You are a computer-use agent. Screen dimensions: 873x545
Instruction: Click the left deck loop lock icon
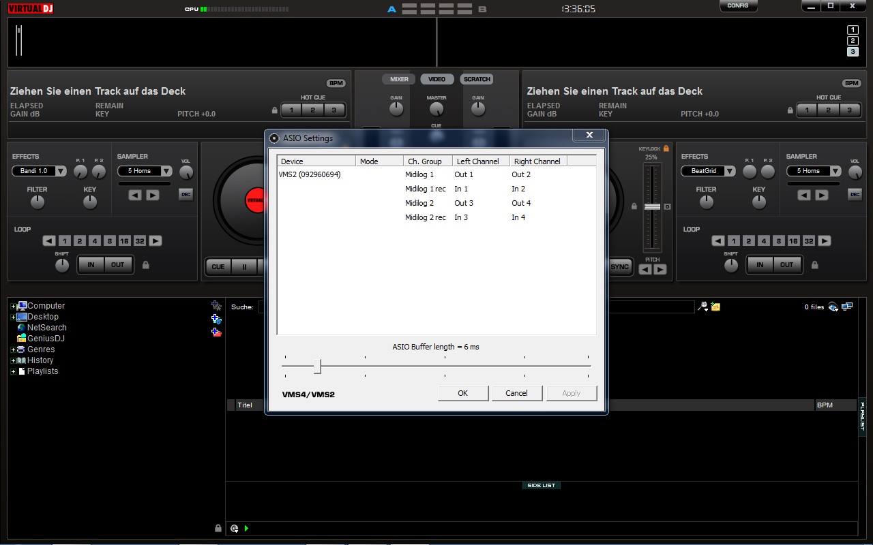click(145, 265)
